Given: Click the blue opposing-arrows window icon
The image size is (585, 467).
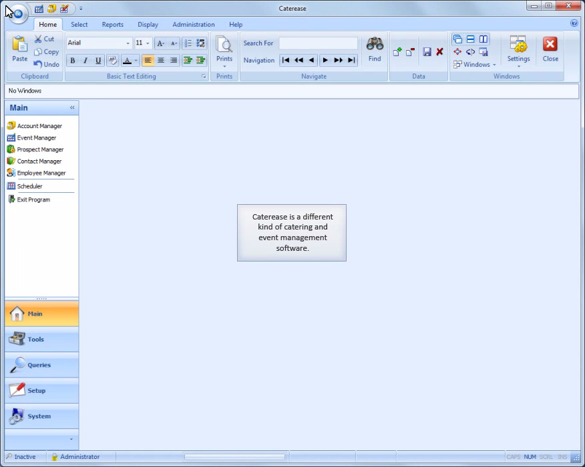Looking at the screenshot, I should [470, 52].
